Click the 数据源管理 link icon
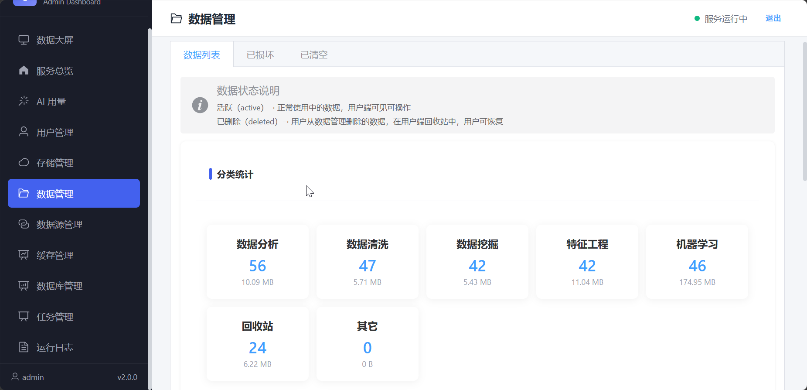Viewport: 807px width, 390px height. point(24,224)
